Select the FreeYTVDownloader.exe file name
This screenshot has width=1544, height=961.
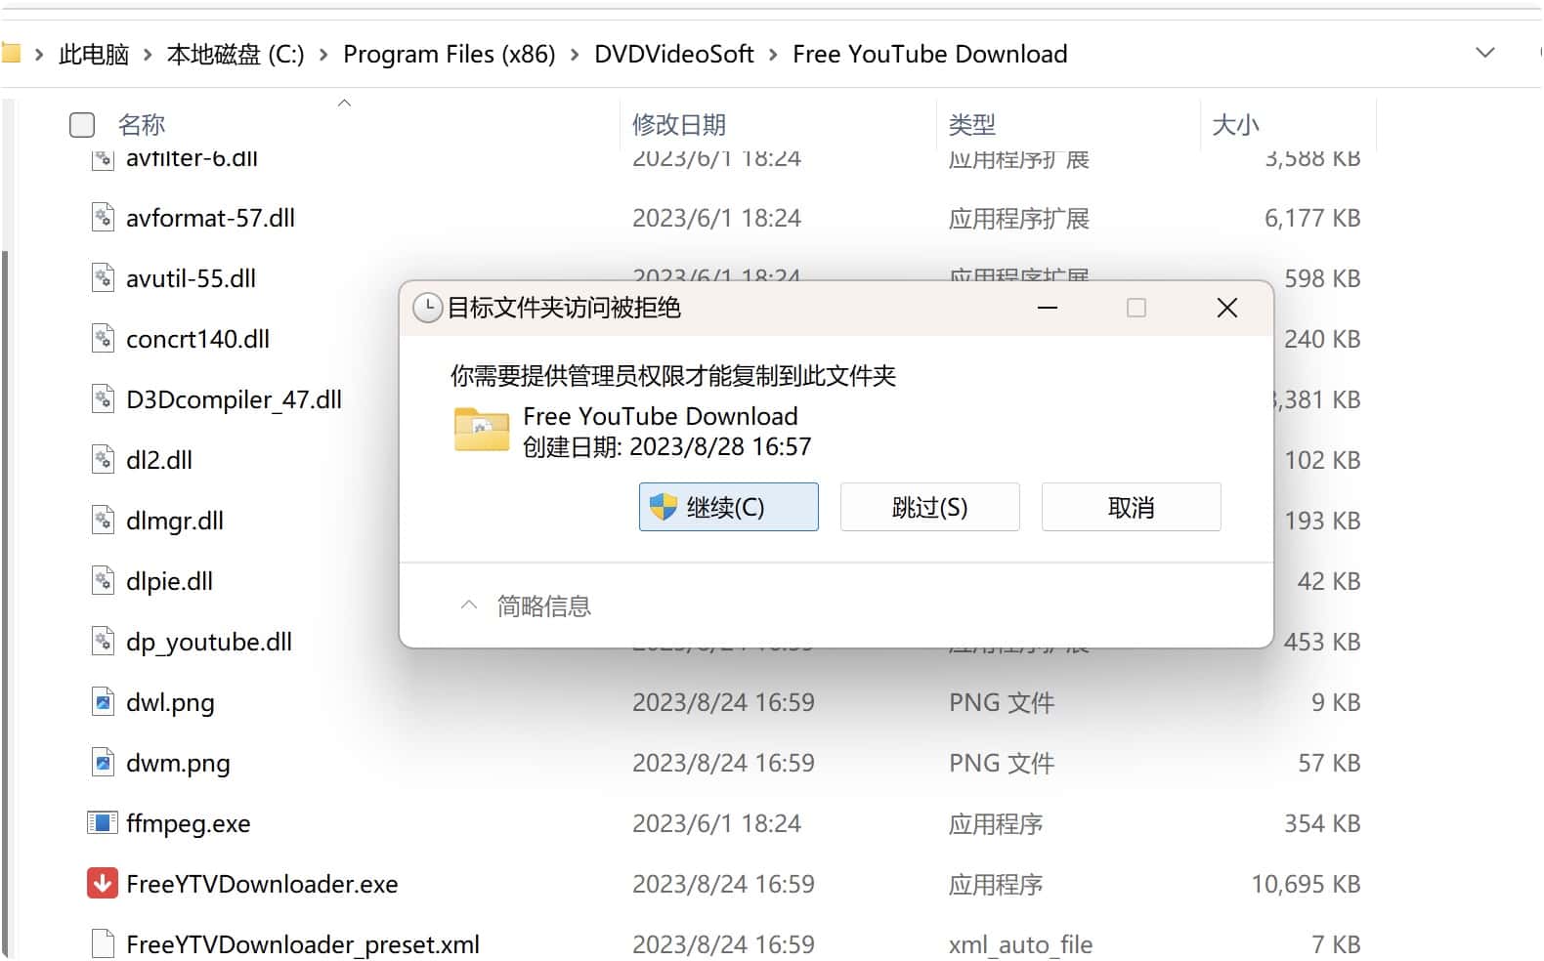262,884
